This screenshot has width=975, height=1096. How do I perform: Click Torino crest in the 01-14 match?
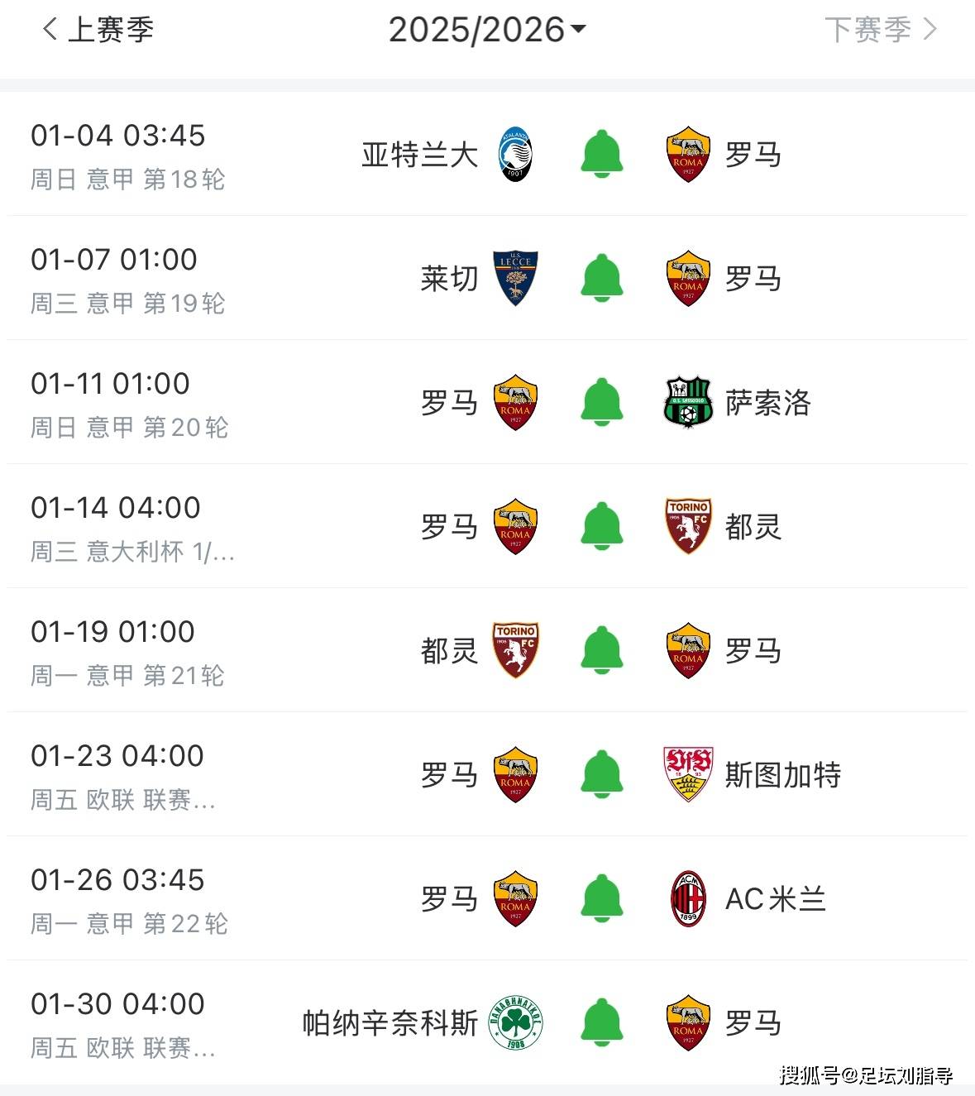(688, 527)
